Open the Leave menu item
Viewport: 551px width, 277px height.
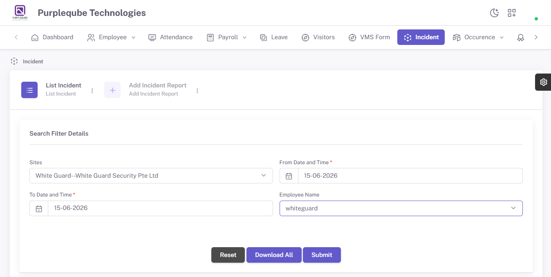(x=274, y=37)
